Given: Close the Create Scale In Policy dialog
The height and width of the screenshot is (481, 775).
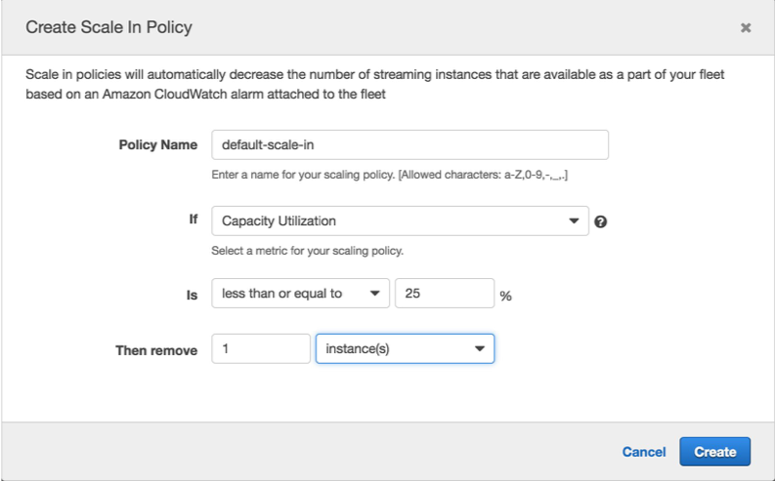Looking at the screenshot, I should [746, 28].
